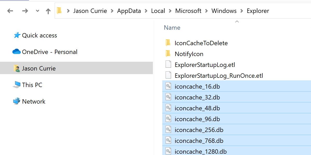Select the iconcache_256.db file
Image resolution: width=311 pixels, height=155 pixels.
pos(199,130)
